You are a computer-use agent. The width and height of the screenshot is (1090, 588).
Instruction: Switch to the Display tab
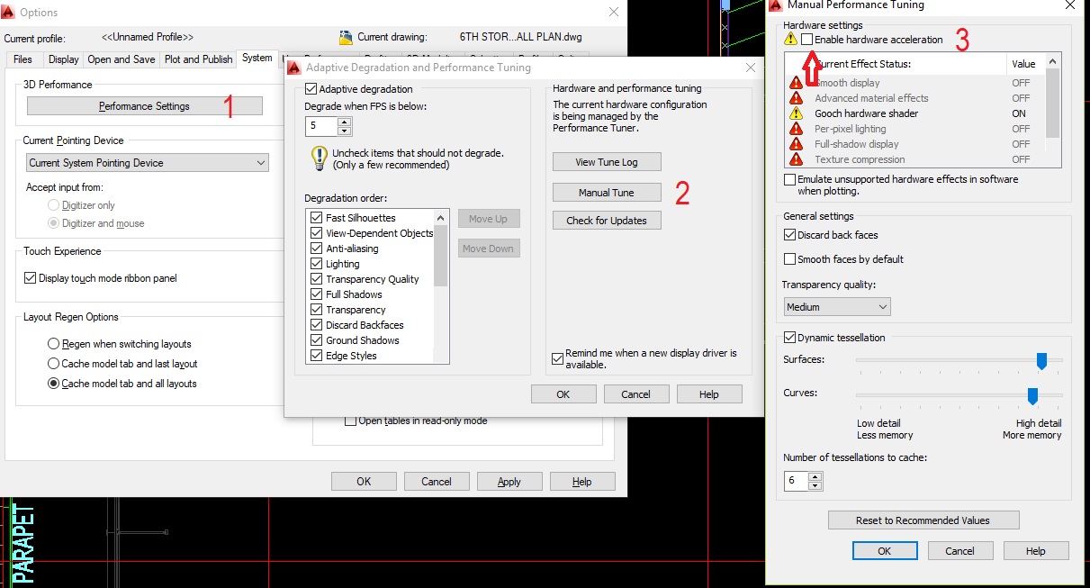(63, 59)
